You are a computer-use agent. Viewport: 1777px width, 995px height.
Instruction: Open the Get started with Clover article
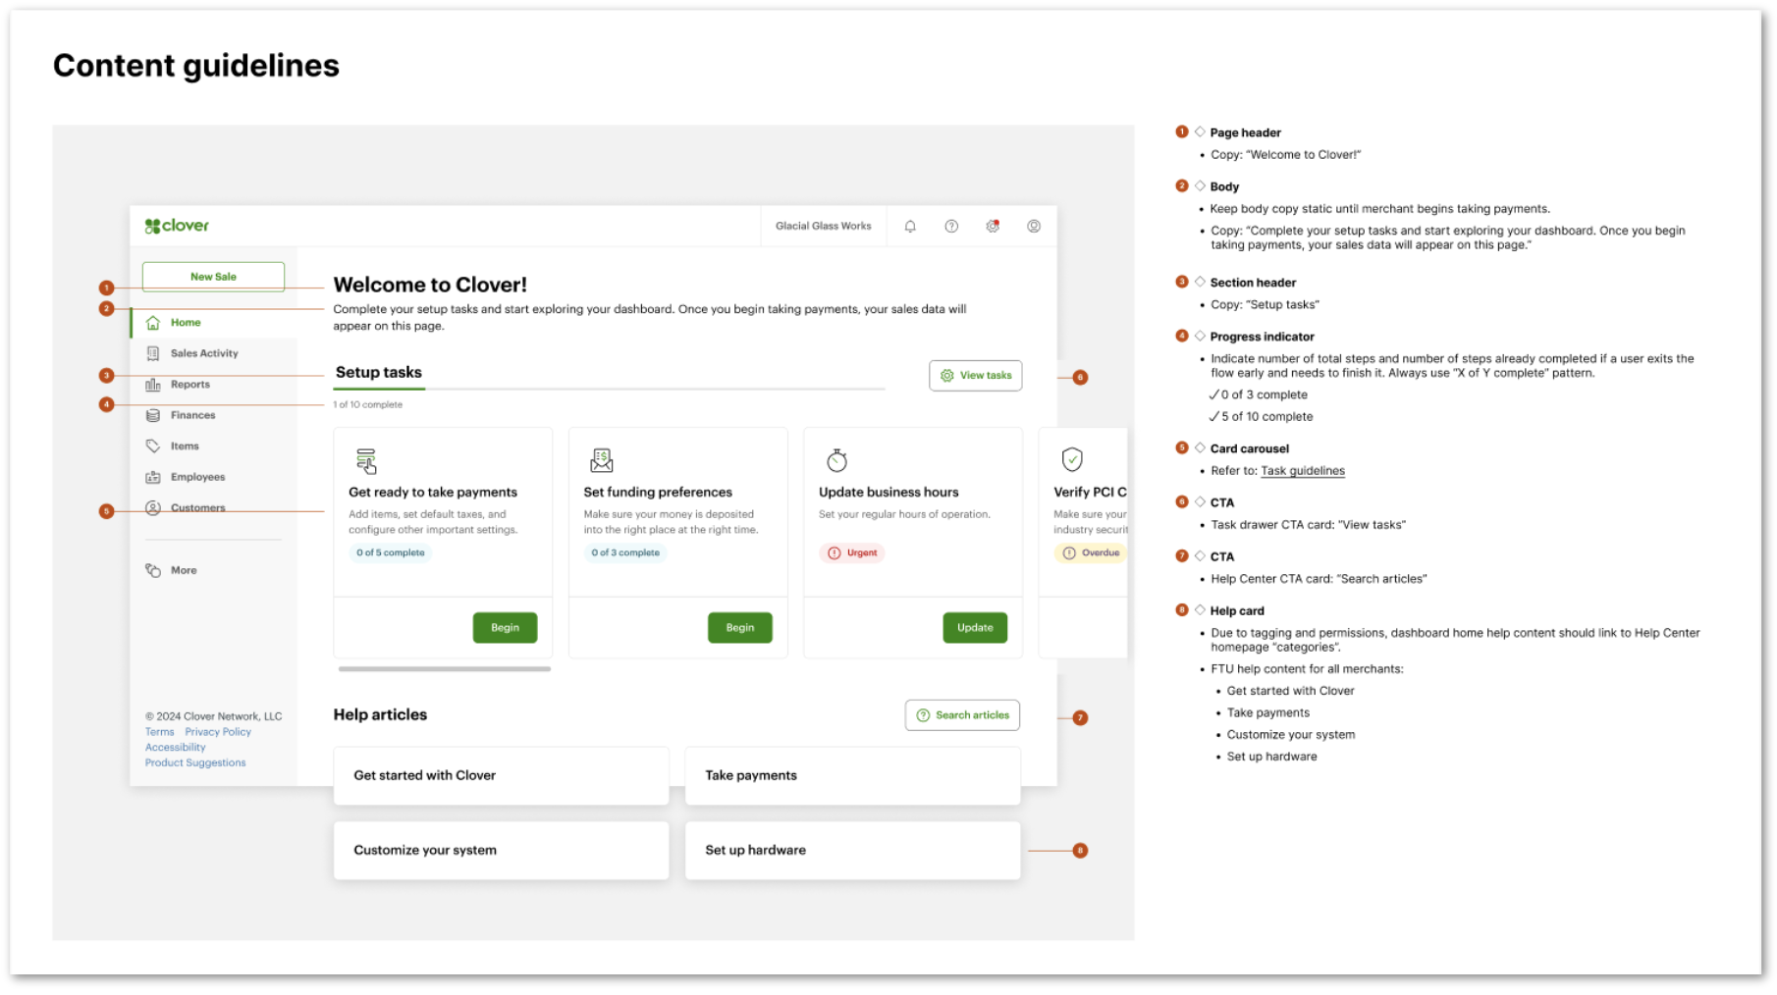501,776
